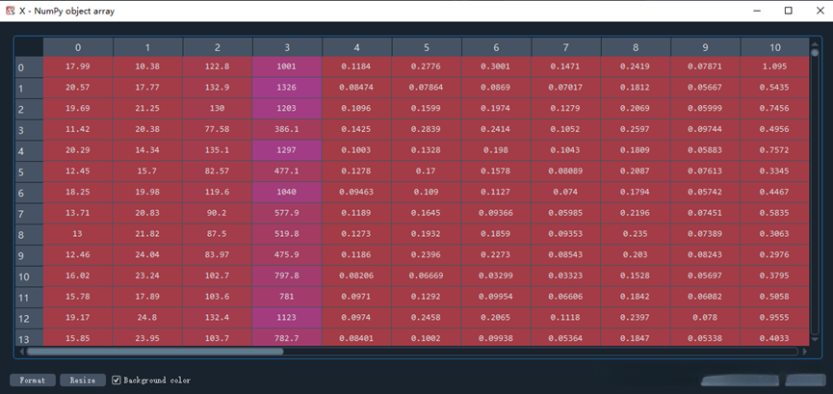Viewport: 833px width, 394px height.
Task: Click the vertical scrollbar down arrow
Action: [815, 339]
